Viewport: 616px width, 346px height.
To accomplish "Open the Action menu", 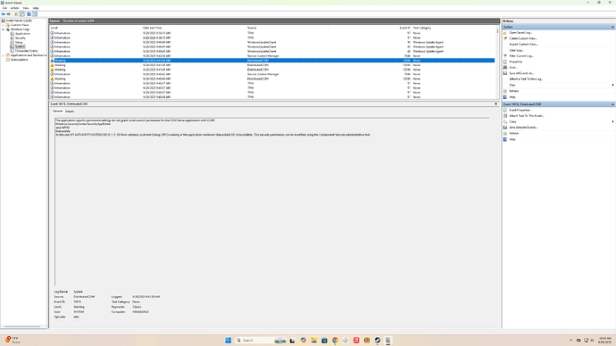I will (x=14, y=8).
